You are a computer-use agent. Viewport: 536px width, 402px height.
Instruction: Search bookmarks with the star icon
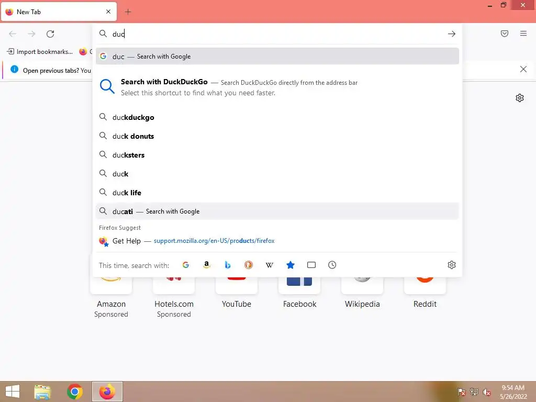pos(290,265)
